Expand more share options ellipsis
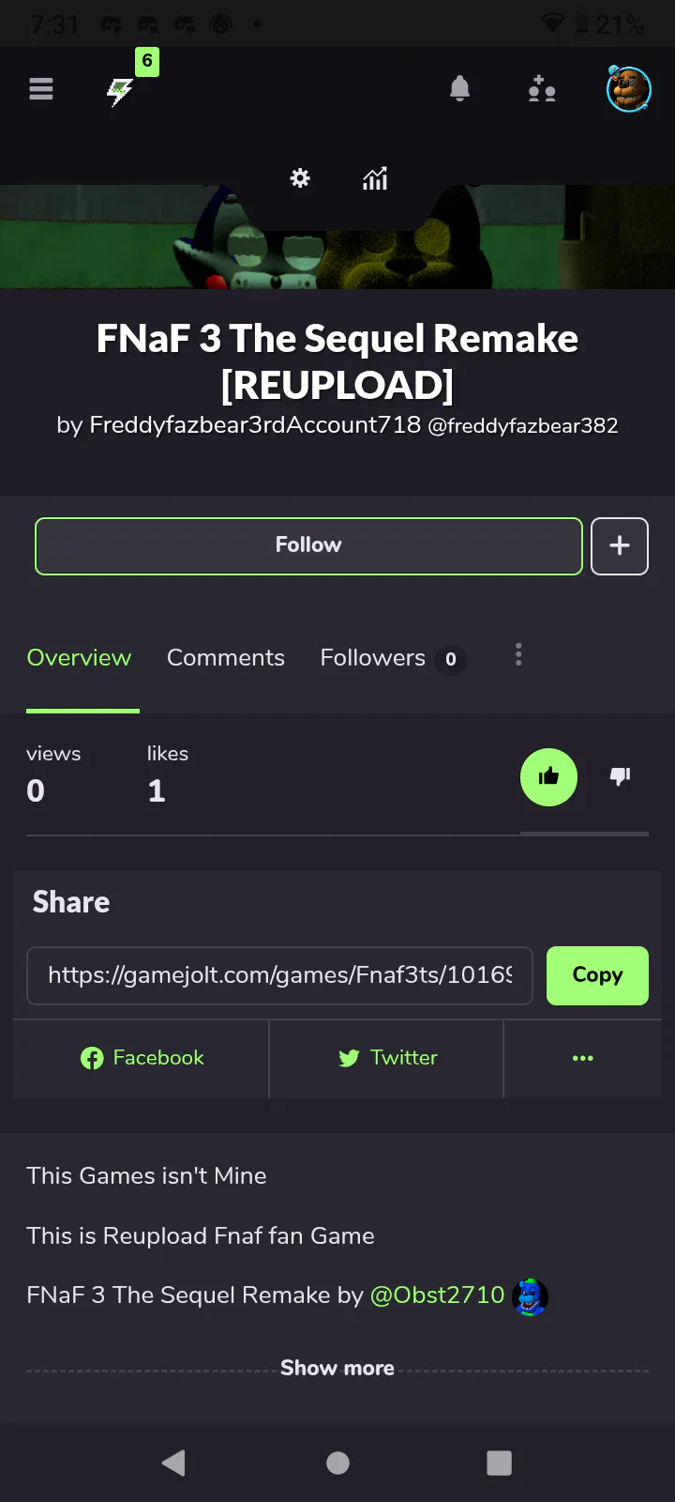The image size is (675, 1502). tap(583, 1058)
